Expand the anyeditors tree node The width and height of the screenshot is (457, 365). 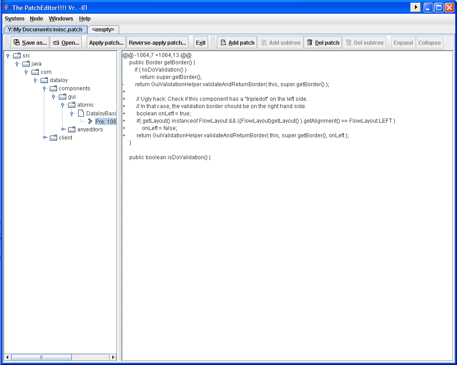click(63, 129)
